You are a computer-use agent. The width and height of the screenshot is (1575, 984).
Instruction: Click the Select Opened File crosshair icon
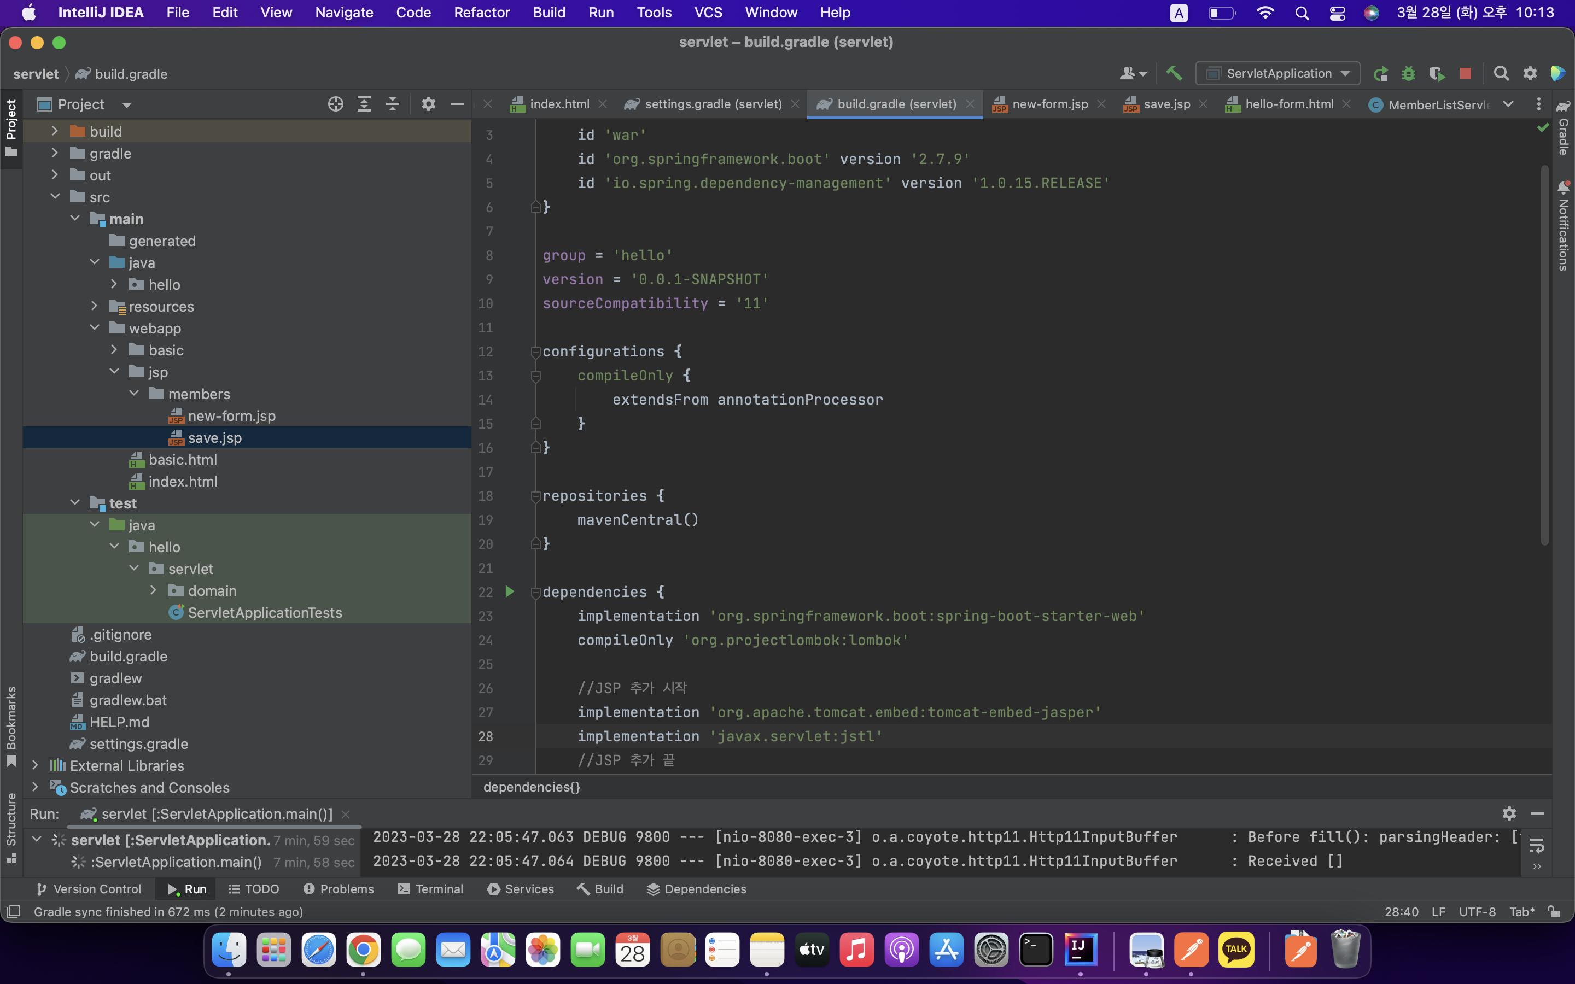click(335, 104)
